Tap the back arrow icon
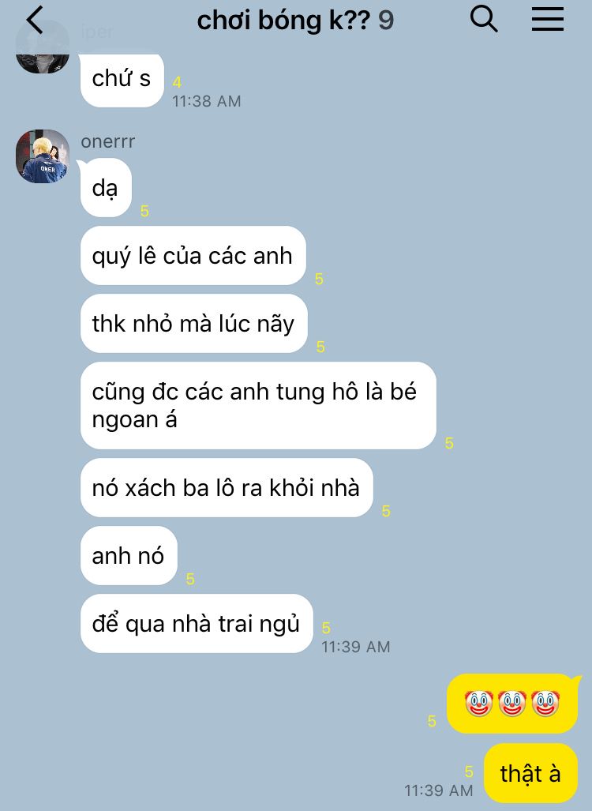This screenshot has height=811, width=592. (35, 21)
